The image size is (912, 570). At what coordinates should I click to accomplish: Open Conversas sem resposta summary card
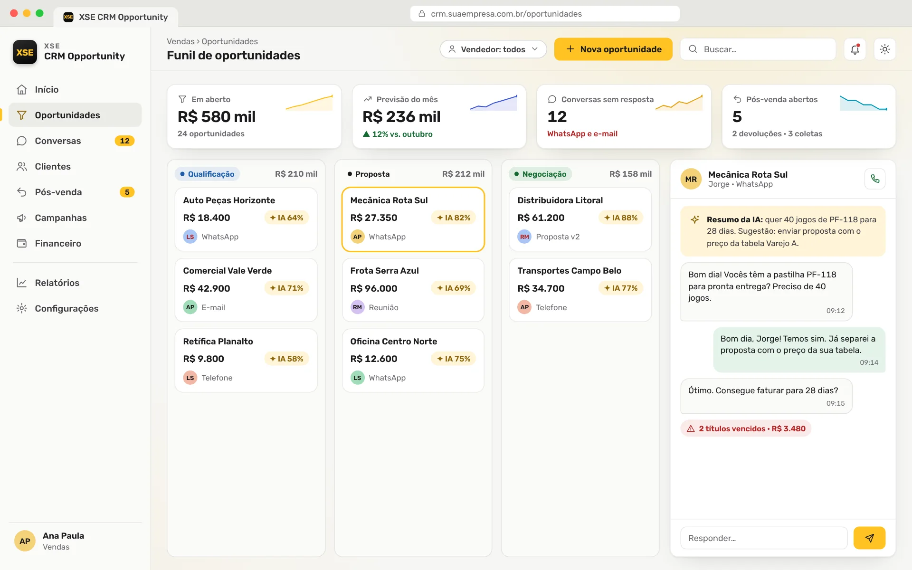(624, 116)
